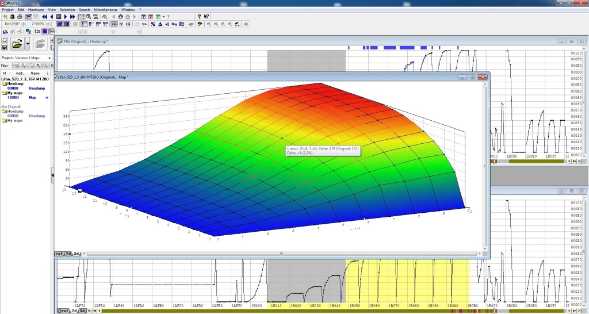Click the greyed-out import folder icon
Viewport: 589px width, 314px height.
40,44
